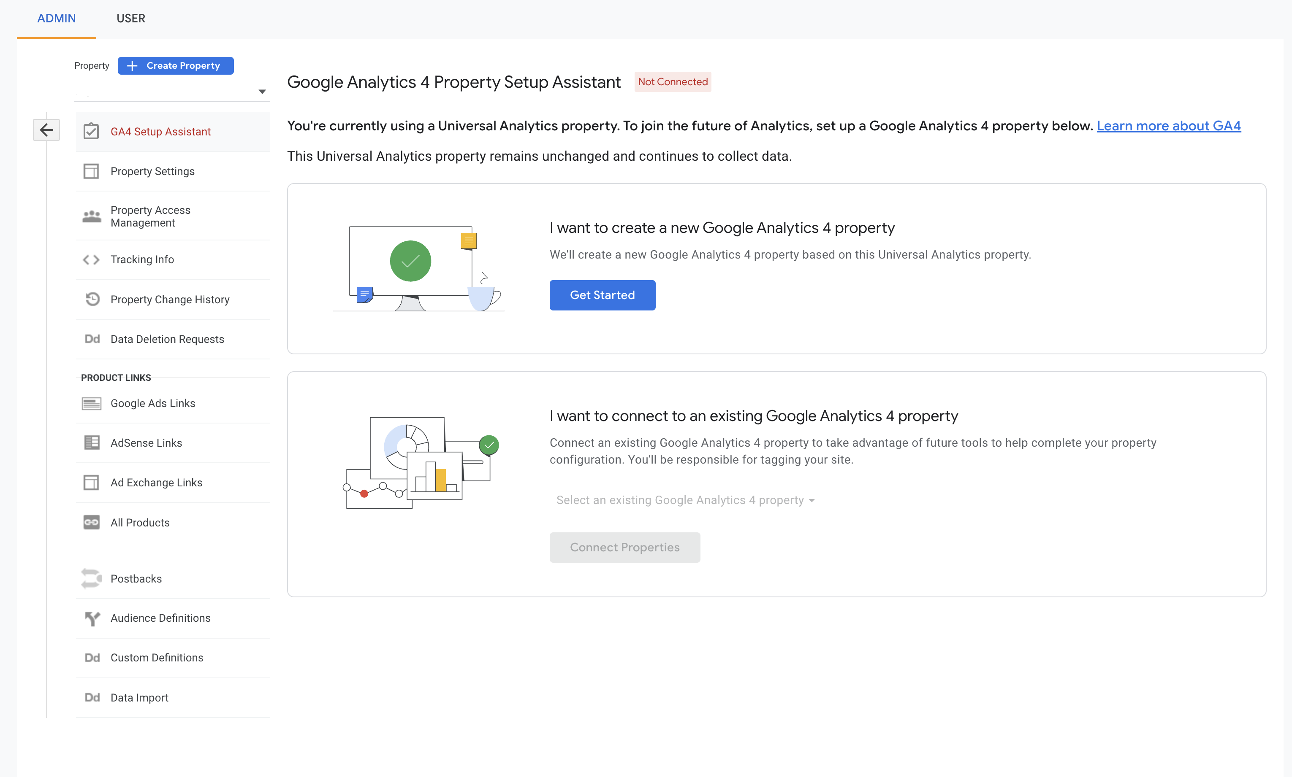The width and height of the screenshot is (1292, 777).
Task: Switch to the ADMIN tab
Action: [x=57, y=18]
